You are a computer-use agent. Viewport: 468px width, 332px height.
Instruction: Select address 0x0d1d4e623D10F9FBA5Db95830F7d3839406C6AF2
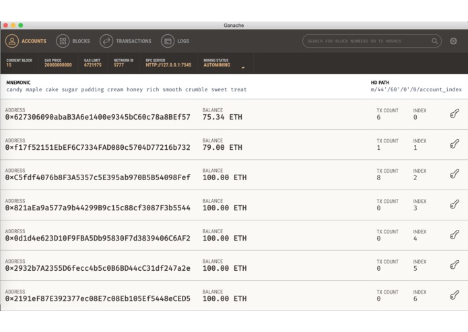pos(98,239)
